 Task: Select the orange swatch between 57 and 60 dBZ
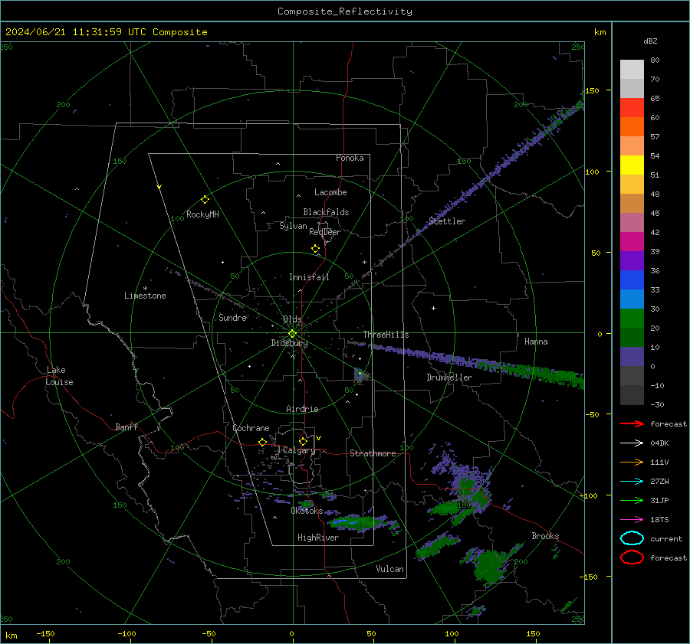pyautogui.click(x=632, y=127)
